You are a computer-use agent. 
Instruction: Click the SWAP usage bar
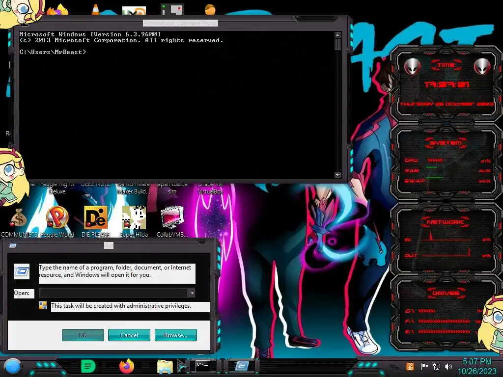[x=434, y=177]
